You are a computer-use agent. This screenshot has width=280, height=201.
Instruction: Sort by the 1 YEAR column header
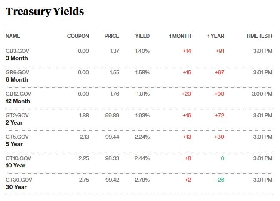tap(215, 36)
